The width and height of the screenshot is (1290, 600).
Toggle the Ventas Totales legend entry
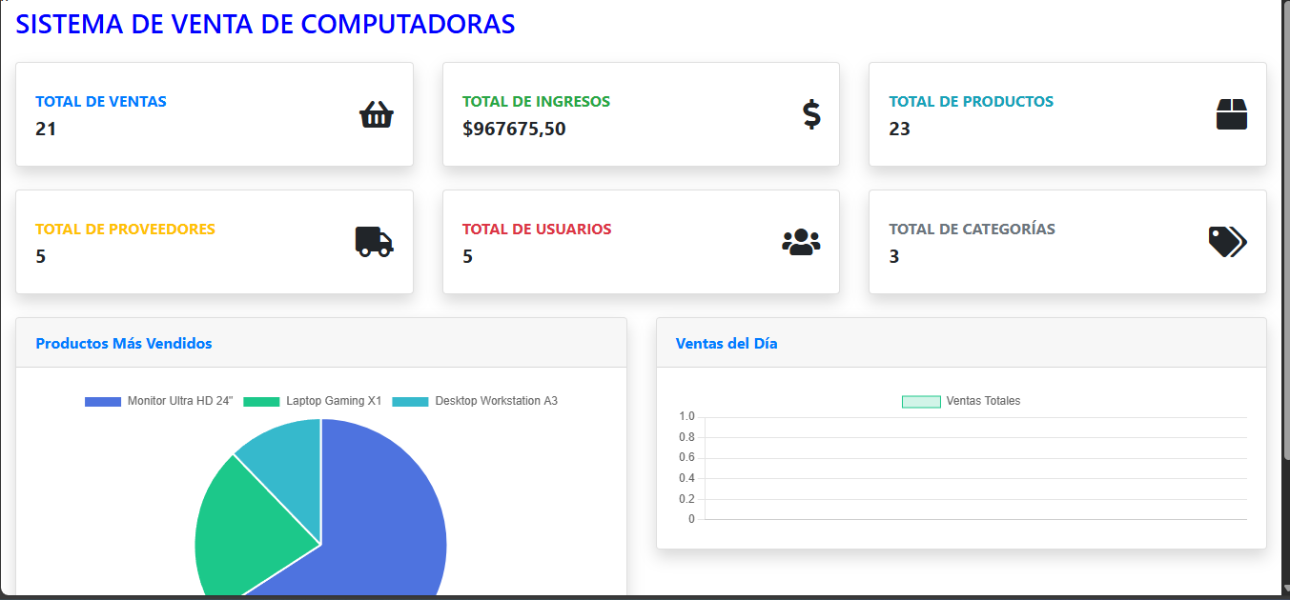click(961, 401)
